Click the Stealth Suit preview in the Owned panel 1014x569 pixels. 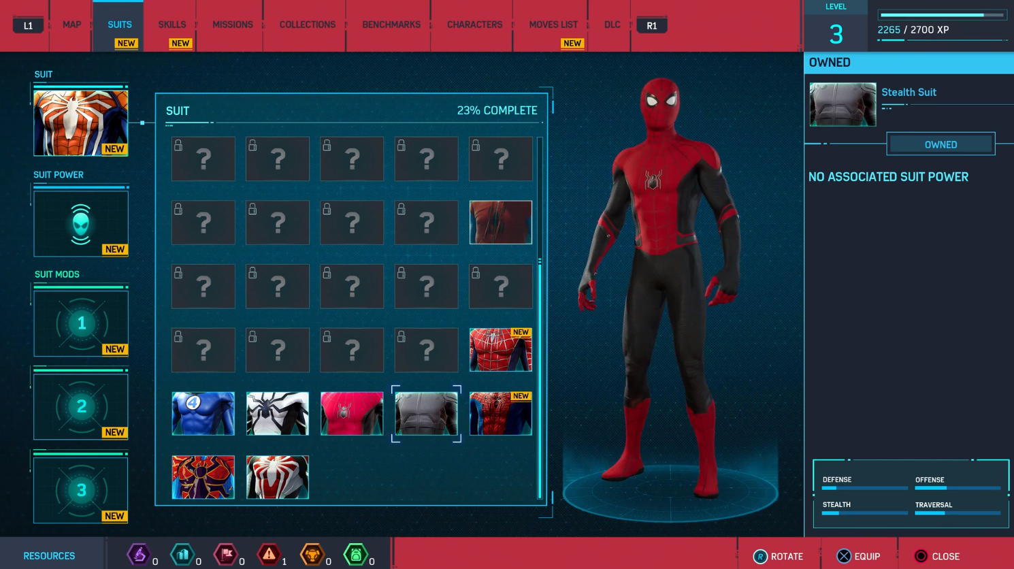pyautogui.click(x=843, y=105)
